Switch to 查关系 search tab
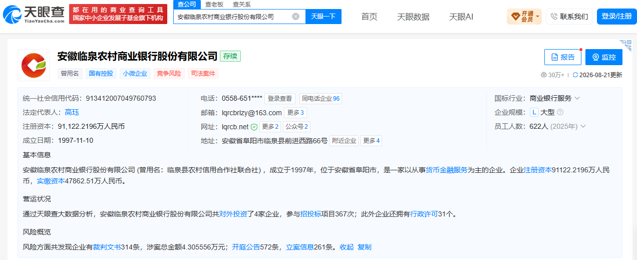 pyautogui.click(x=242, y=5)
